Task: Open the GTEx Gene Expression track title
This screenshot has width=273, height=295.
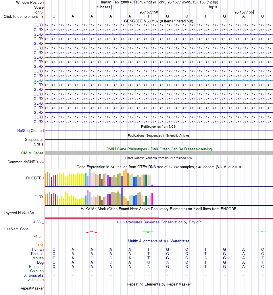Action: (x=159, y=167)
